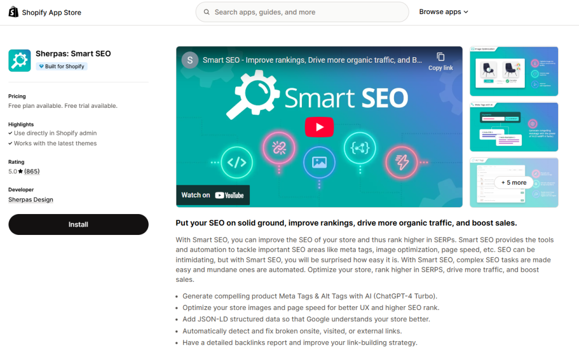
Task: Click the search magnifier icon
Action: pyautogui.click(x=206, y=12)
